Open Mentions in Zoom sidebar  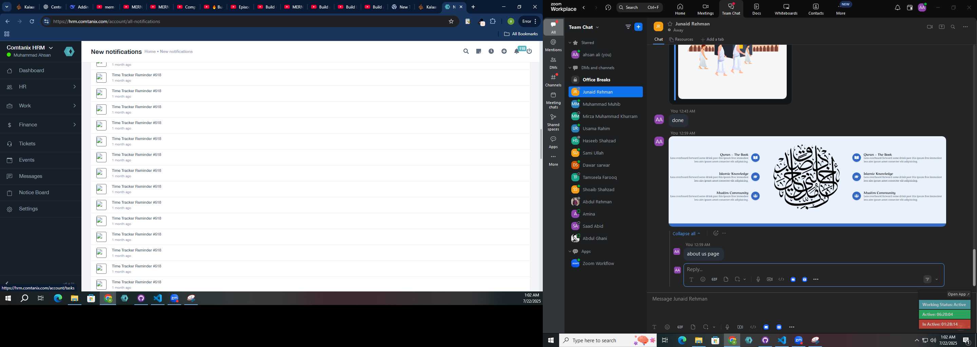tap(553, 45)
